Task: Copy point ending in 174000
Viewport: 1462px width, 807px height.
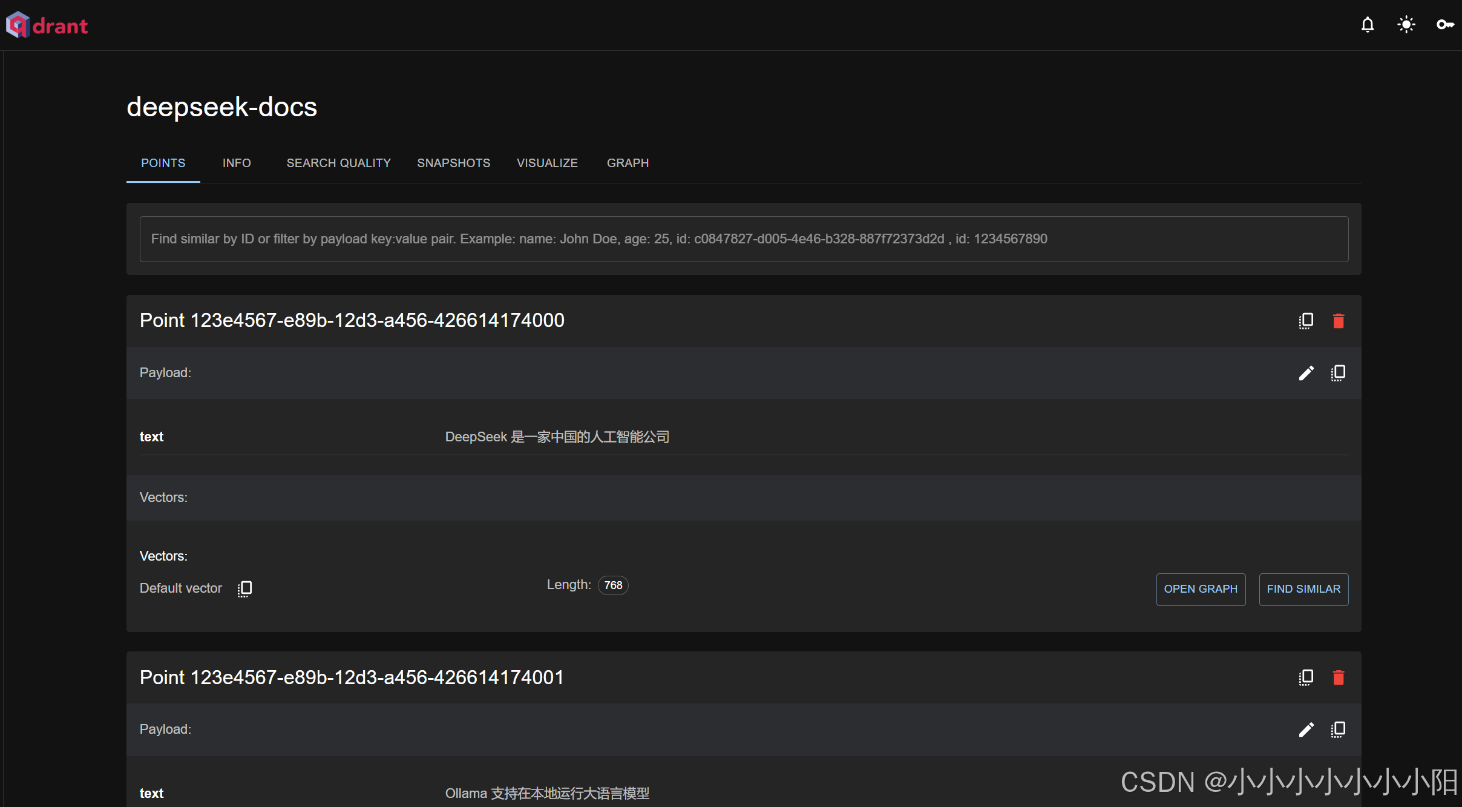Action: [x=1306, y=321]
